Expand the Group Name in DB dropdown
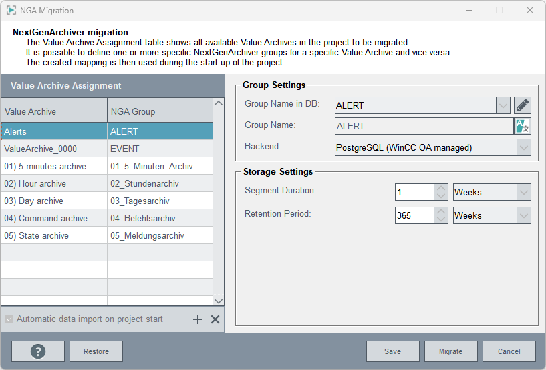The width and height of the screenshot is (546, 370). [503, 105]
